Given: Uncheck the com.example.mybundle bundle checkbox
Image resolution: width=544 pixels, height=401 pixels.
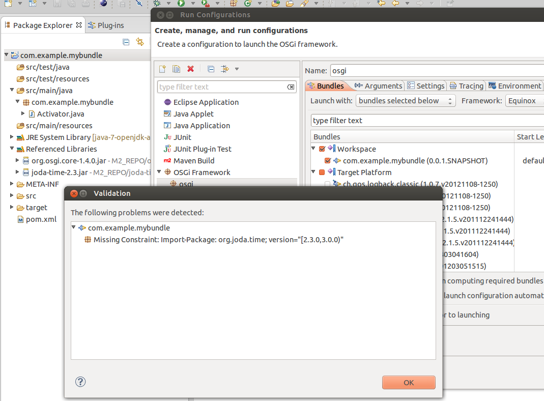Looking at the screenshot, I should pos(328,161).
